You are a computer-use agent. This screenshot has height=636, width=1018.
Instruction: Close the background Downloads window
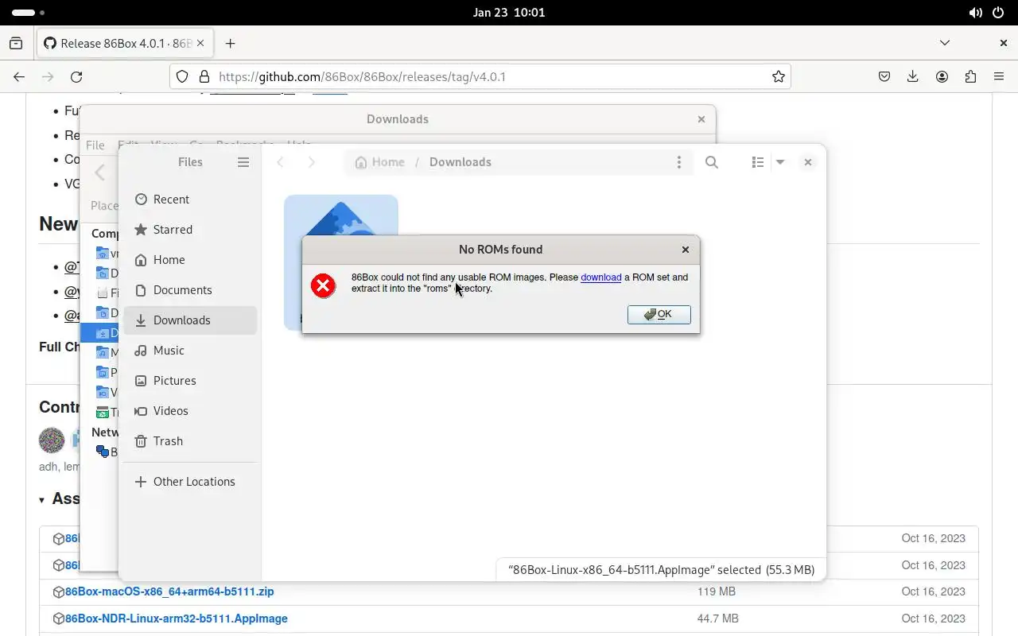pyautogui.click(x=701, y=119)
